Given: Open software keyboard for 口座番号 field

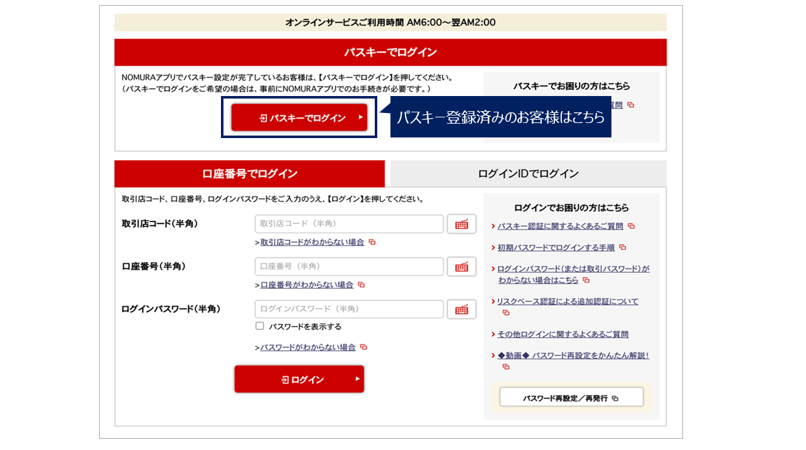Looking at the screenshot, I should point(461,267).
